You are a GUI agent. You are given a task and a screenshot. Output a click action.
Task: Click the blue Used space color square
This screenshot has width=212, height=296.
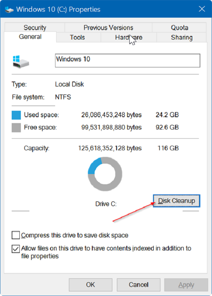coord(16,115)
